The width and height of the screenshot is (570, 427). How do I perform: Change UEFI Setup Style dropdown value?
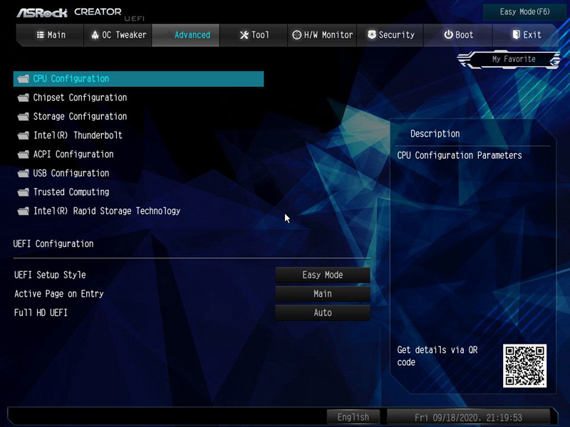(x=323, y=275)
